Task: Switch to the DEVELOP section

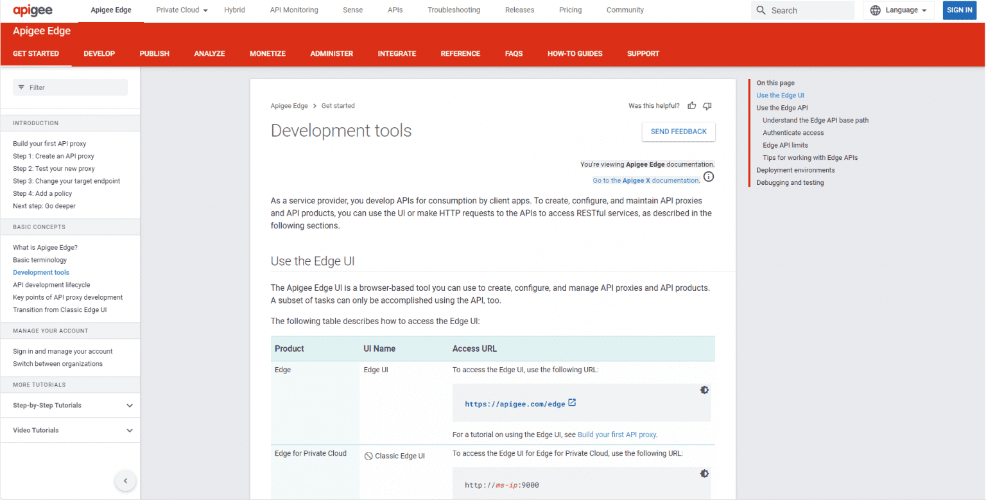Action: [x=99, y=53]
